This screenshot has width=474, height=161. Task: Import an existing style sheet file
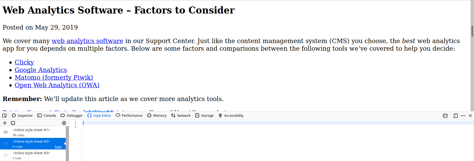pos(13,123)
